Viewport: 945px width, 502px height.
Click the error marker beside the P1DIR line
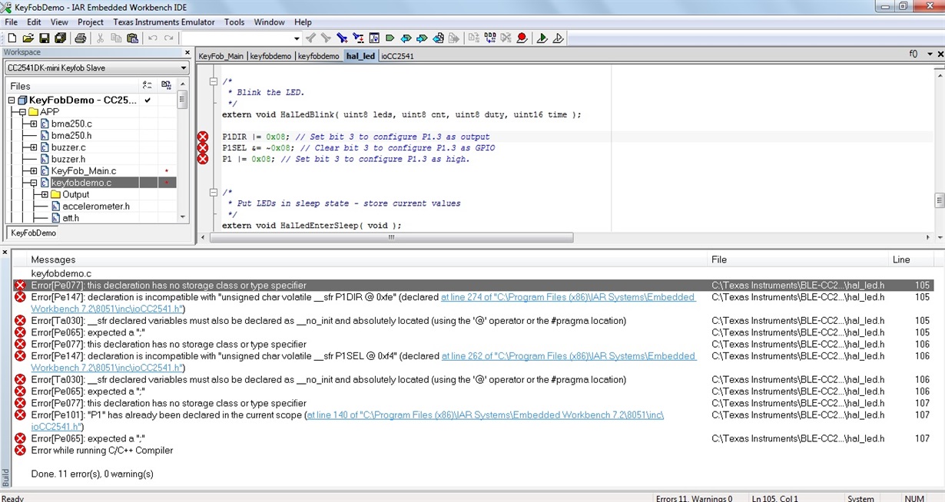point(203,137)
